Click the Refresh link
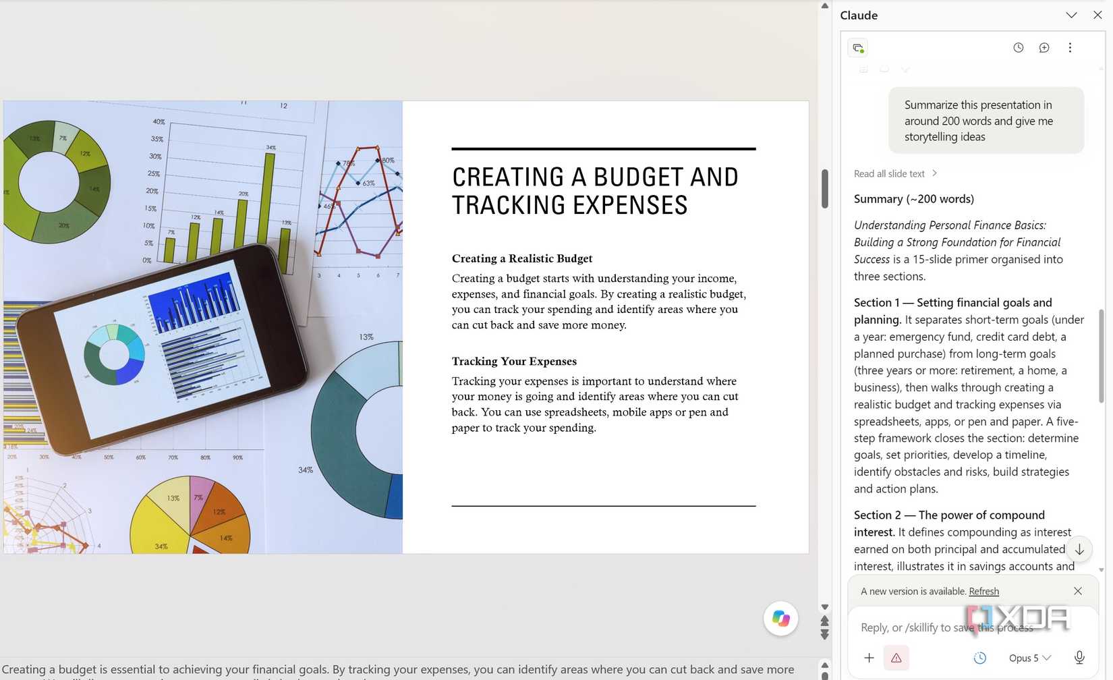This screenshot has height=680, width=1113. tap(983, 591)
